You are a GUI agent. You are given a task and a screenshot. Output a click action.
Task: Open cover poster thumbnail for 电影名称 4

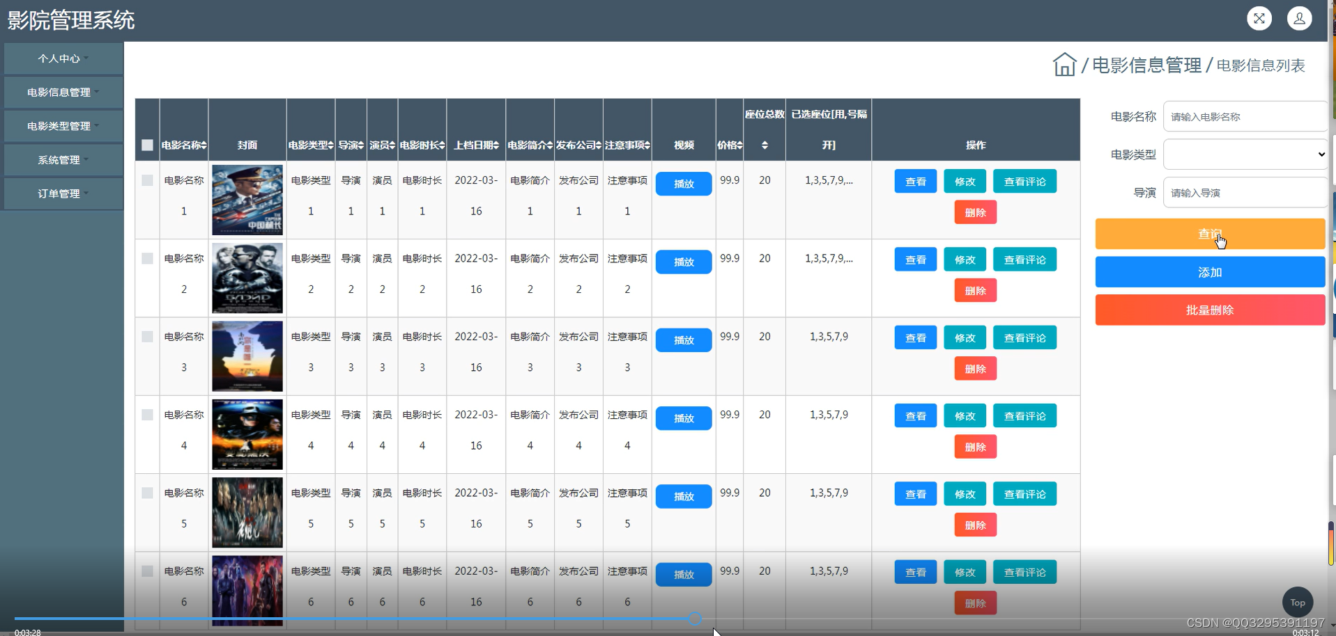(x=247, y=434)
